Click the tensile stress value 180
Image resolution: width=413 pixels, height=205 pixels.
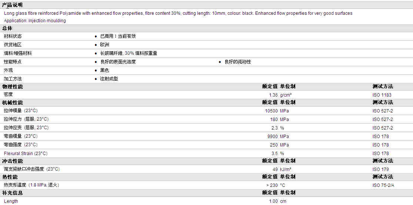point(274,120)
